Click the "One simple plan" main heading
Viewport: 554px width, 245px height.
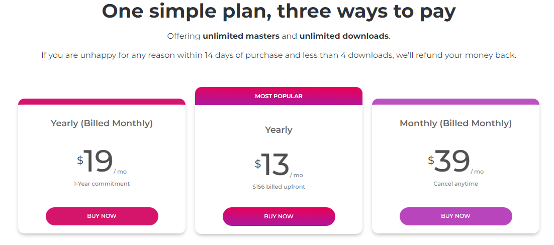pos(279,11)
